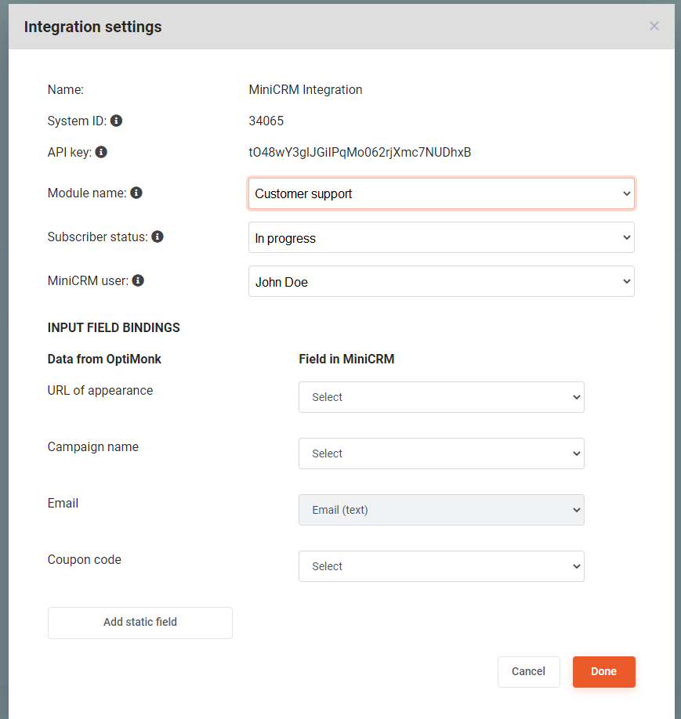This screenshot has width=681, height=719.
Task: Click the MiniCRM Integration name text
Action: click(306, 90)
